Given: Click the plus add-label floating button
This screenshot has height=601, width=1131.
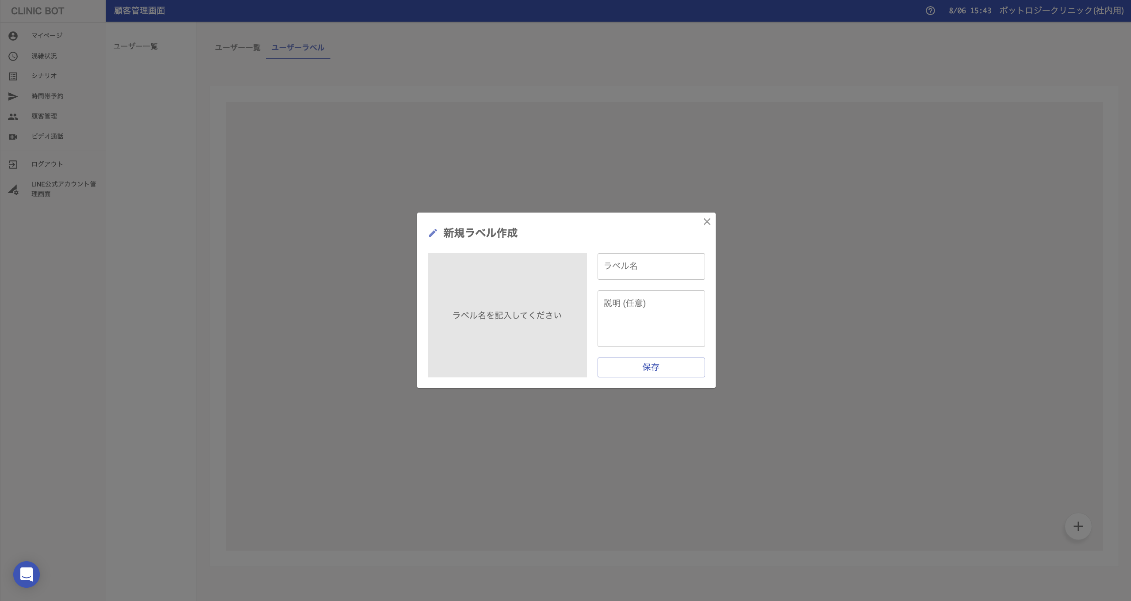Looking at the screenshot, I should 1078,526.
